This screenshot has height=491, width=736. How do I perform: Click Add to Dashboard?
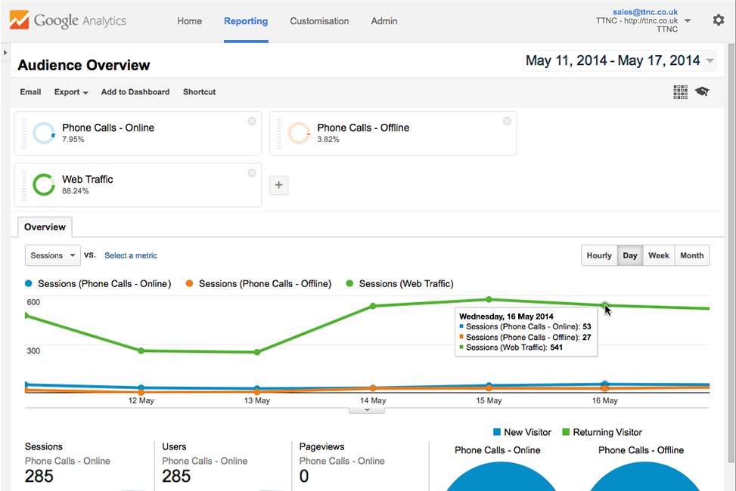[135, 92]
